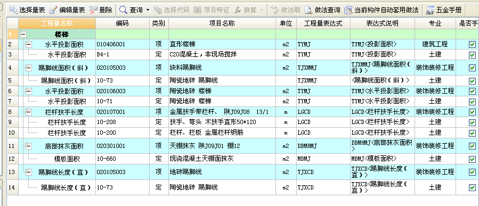
Task: Click the 类别 column header
Action: 159,23
